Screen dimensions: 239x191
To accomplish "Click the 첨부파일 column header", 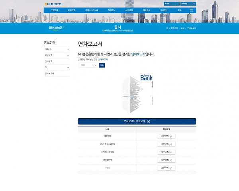I will [166, 129].
